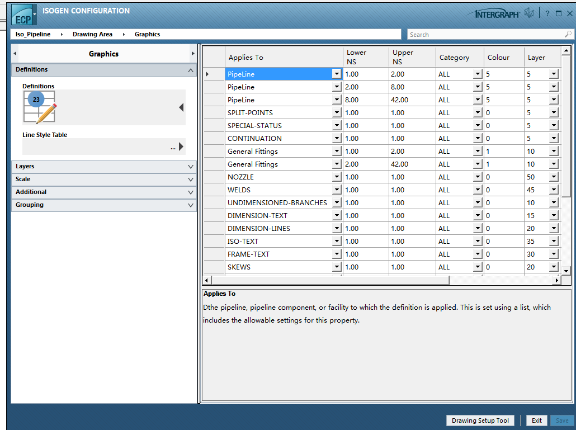Open Layer dropdown in ISO-TEXT row
The image size is (576, 430).
pyautogui.click(x=554, y=241)
